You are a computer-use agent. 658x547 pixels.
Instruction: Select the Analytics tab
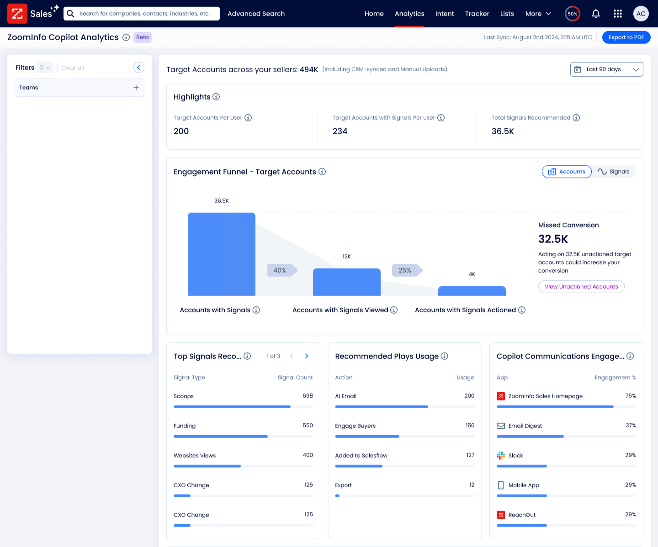point(409,14)
